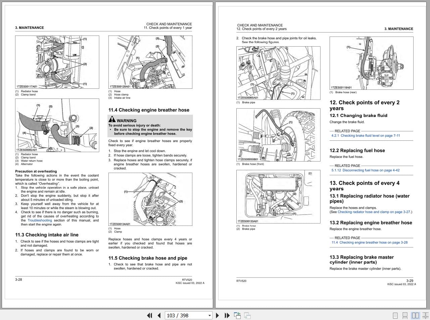Select the 3. MAINTENANCE header on left page
This screenshot has width=430, height=320.
(30, 27)
